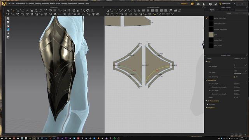Open the shopping cart icon in title bar
This screenshot has width=249, height=140.
pos(216,4)
